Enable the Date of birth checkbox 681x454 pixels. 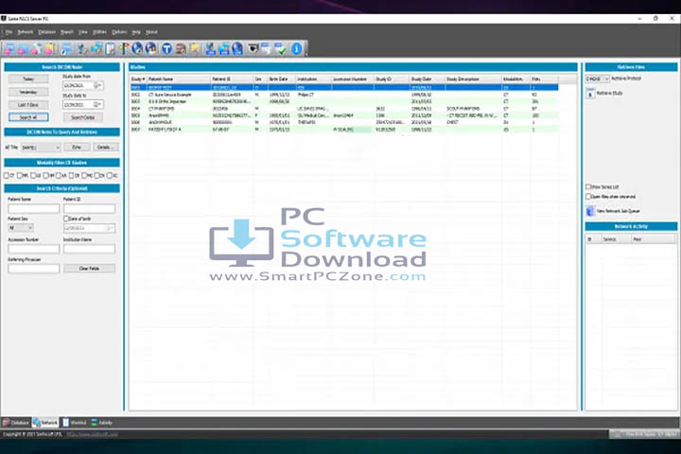[x=66, y=219]
